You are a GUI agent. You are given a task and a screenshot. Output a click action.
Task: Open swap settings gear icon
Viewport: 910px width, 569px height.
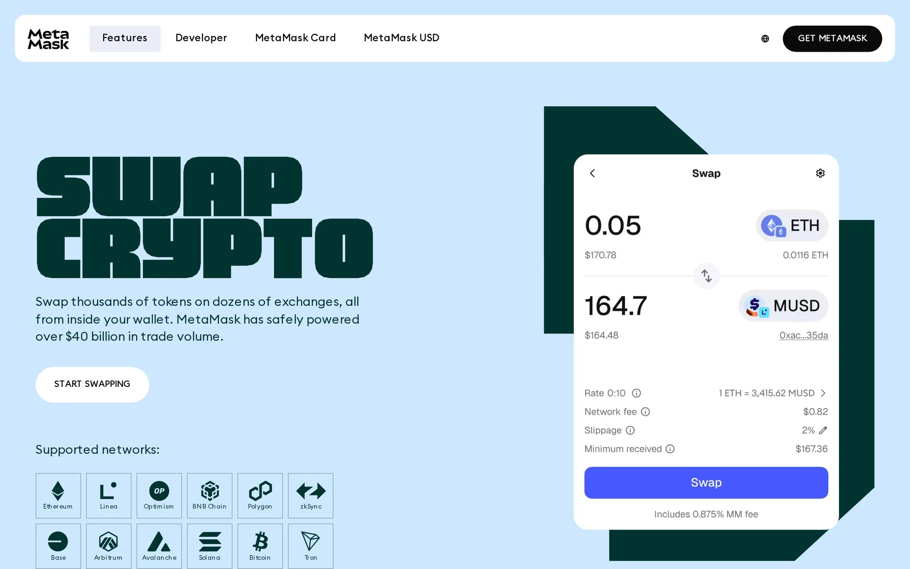coord(820,173)
